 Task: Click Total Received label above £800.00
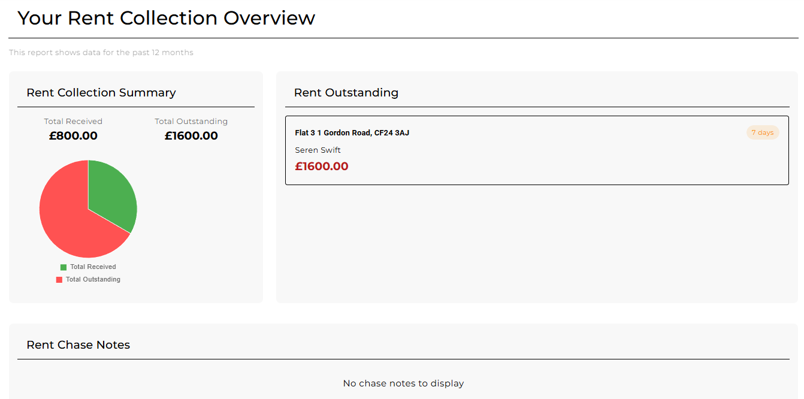click(73, 122)
